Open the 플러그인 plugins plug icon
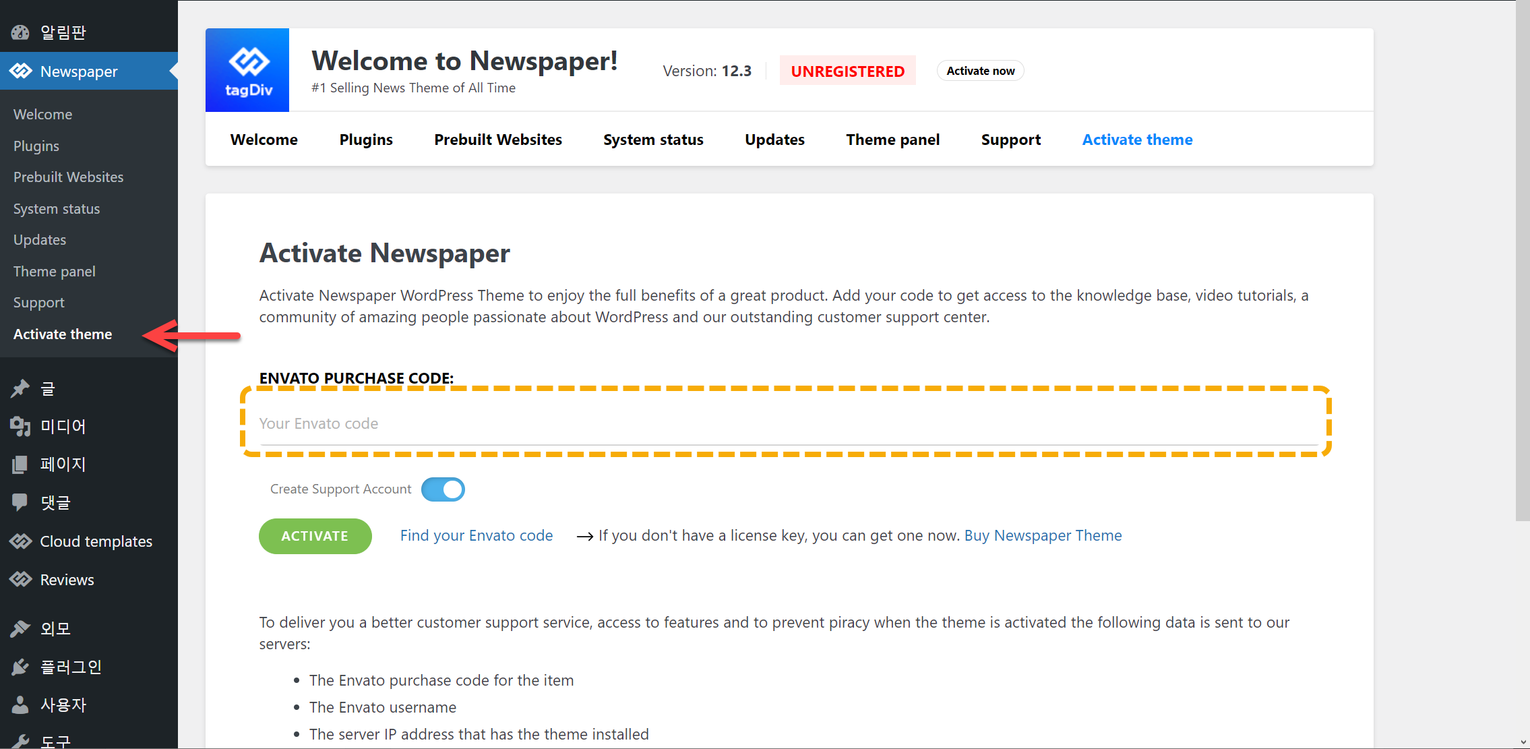Screen dimensions: 1530x749 coord(20,667)
